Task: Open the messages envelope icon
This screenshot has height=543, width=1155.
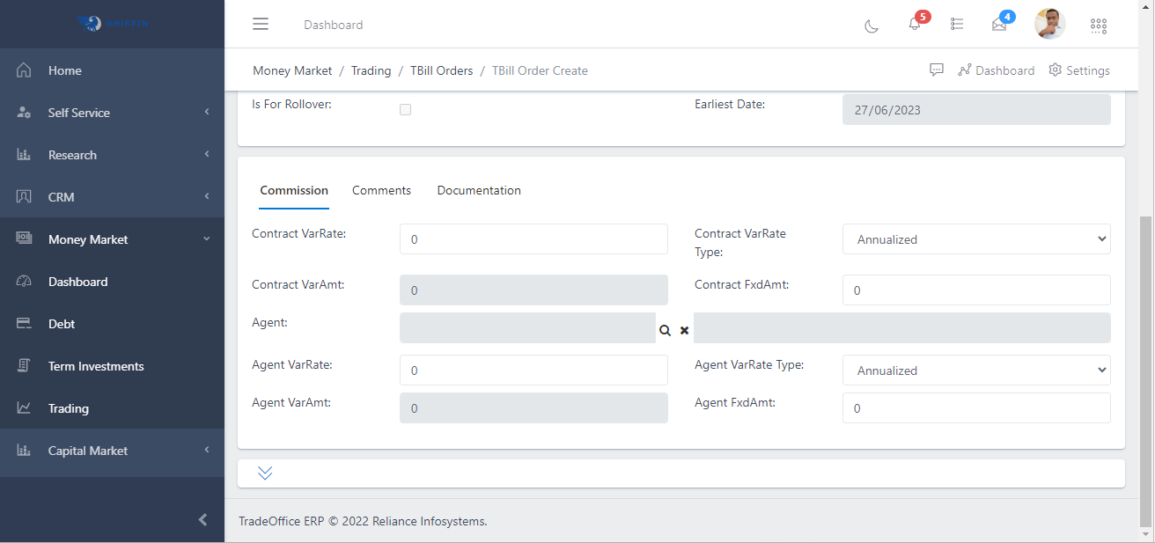Action: point(999,25)
